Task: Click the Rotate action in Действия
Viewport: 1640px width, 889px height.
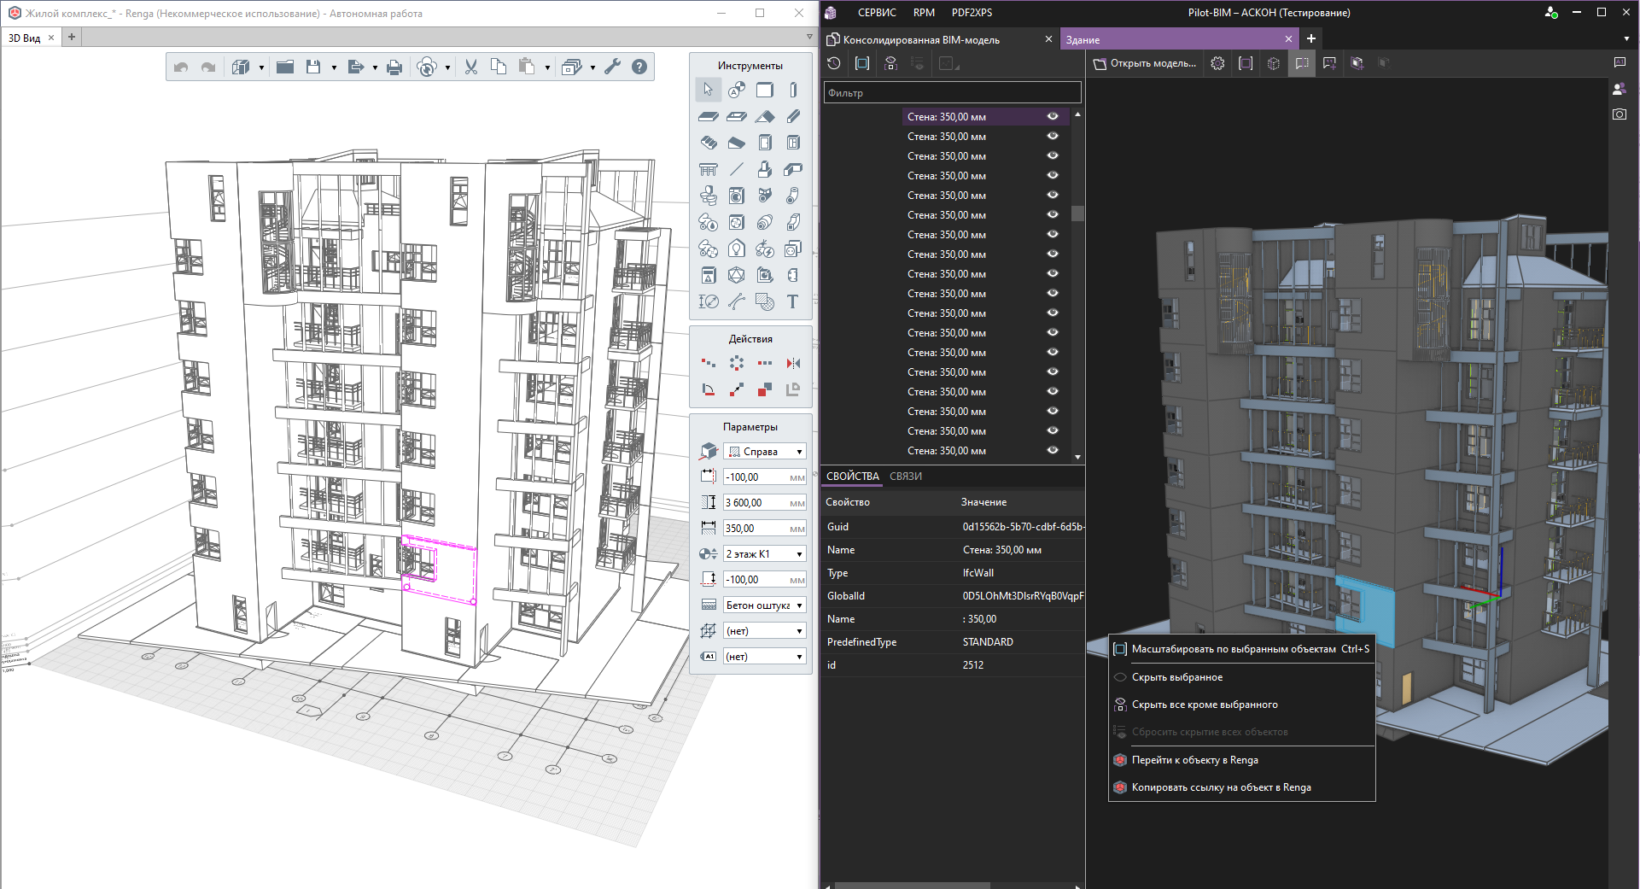Action: [x=709, y=389]
